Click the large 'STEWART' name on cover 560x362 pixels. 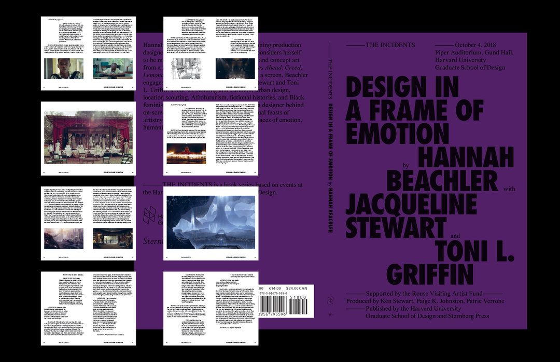(396, 227)
